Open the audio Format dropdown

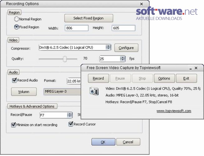pos(74,81)
